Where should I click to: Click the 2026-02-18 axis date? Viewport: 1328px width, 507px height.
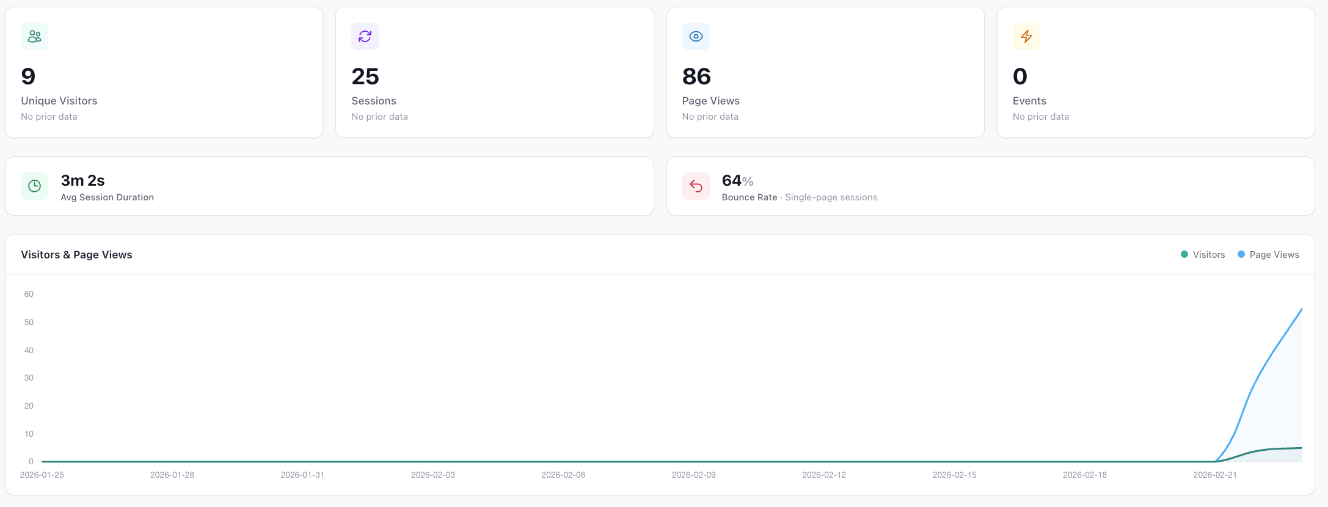(1085, 475)
